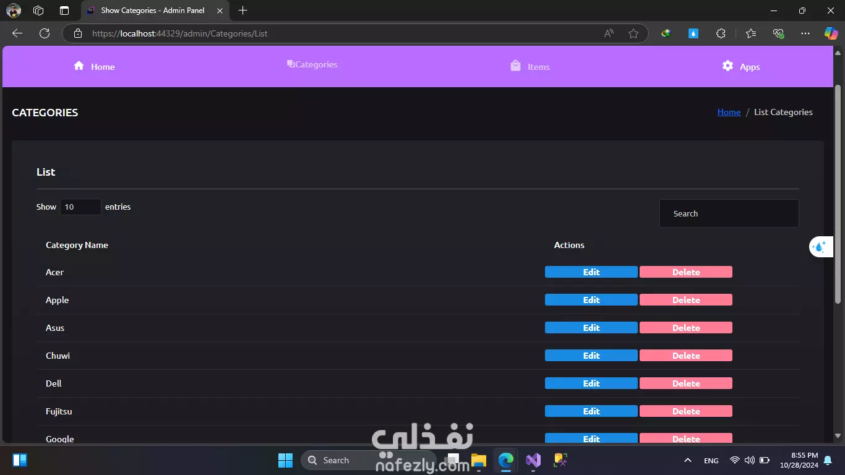845x475 pixels.
Task: Click the blue water drop extension icon
Action: click(x=693, y=33)
